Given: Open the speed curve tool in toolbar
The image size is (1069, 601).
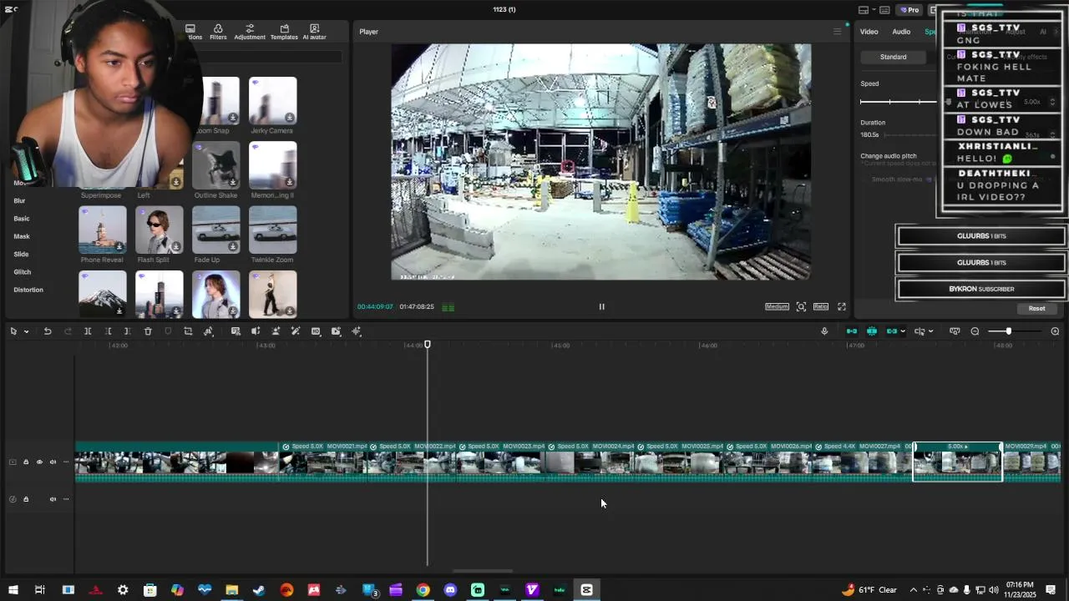Looking at the screenshot, I should (x=208, y=331).
